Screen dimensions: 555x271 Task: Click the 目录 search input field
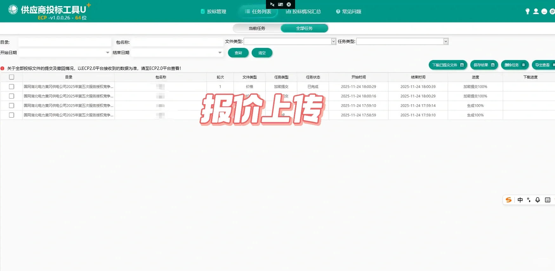point(65,42)
